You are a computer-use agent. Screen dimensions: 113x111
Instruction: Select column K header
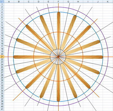(x=108, y=1)
